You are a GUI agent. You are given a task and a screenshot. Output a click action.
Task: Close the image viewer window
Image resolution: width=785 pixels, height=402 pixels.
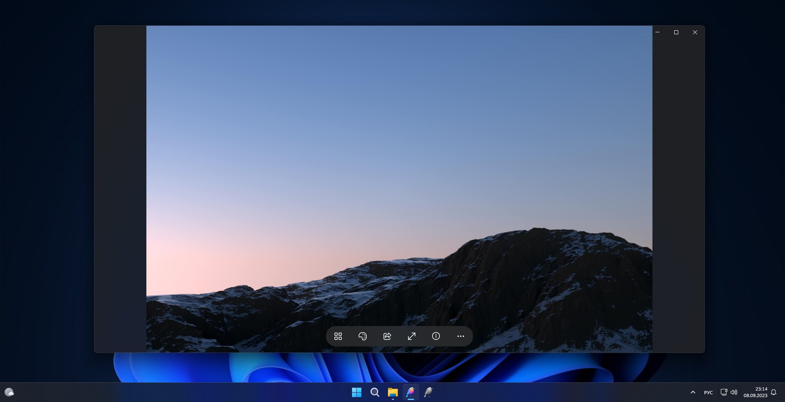point(695,32)
